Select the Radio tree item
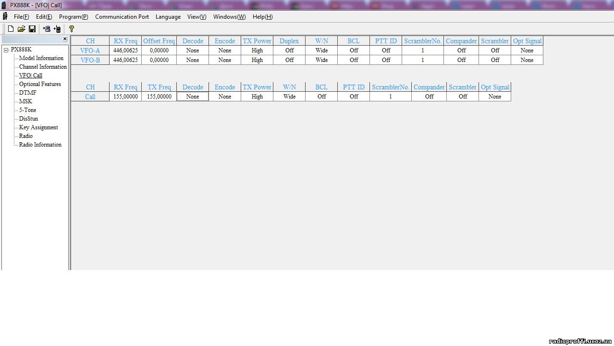 pyautogui.click(x=26, y=136)
